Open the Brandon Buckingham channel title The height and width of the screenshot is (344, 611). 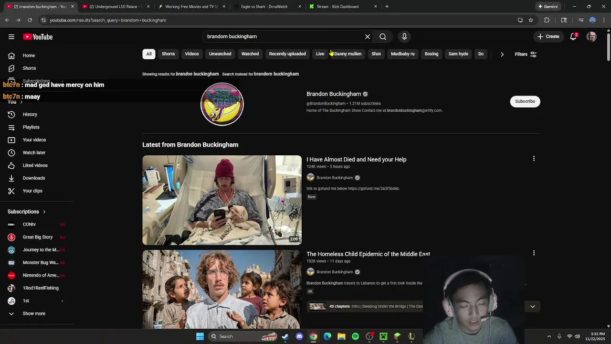(x=334, y=94)
